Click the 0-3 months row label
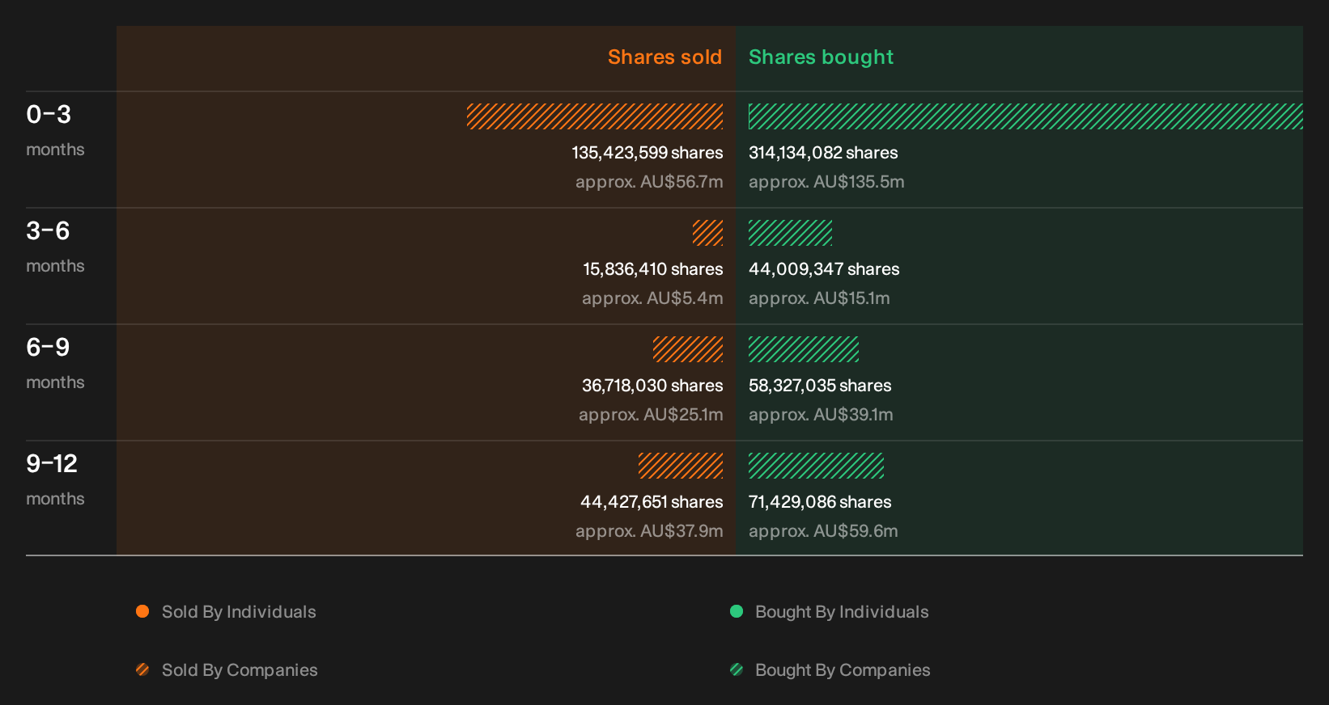This screenshot has width=1329, height=705. click(55, 130)
